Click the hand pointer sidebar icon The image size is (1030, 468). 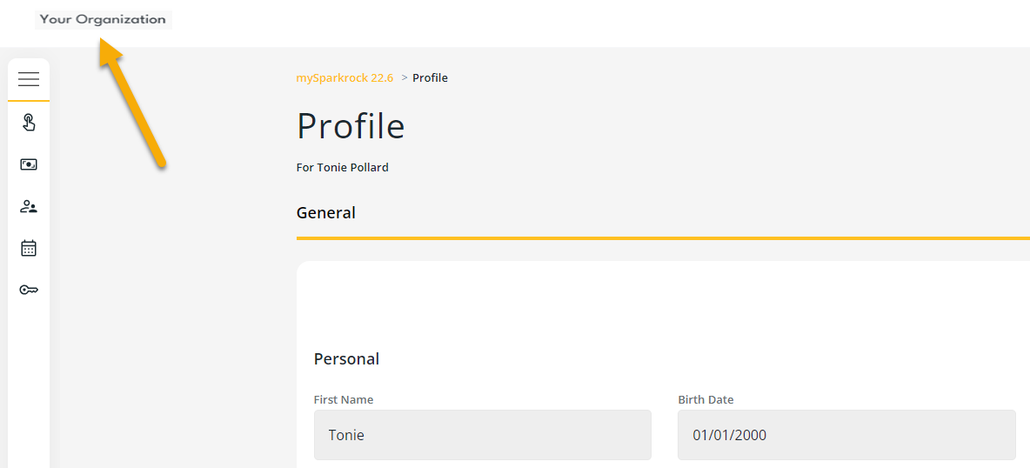coord(29,123)
